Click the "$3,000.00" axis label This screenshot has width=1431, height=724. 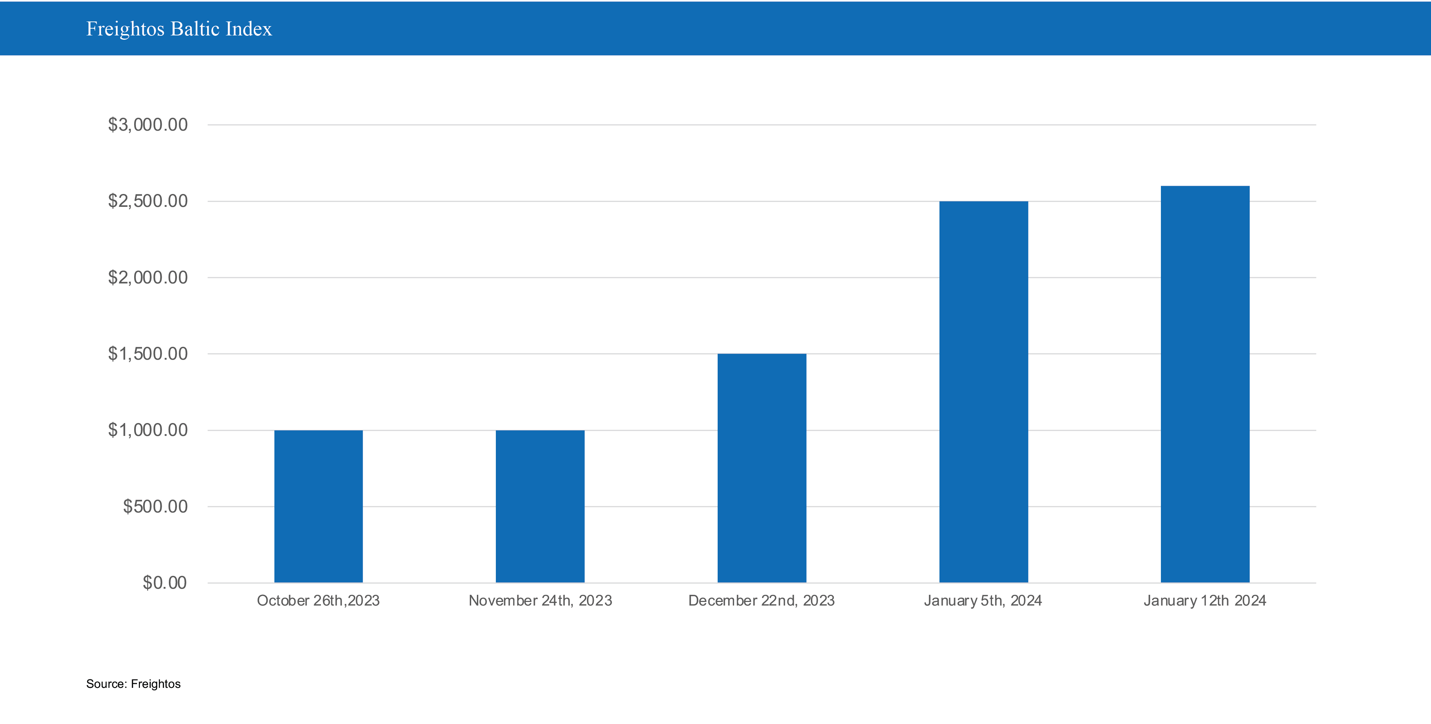[x=148, y=125]
